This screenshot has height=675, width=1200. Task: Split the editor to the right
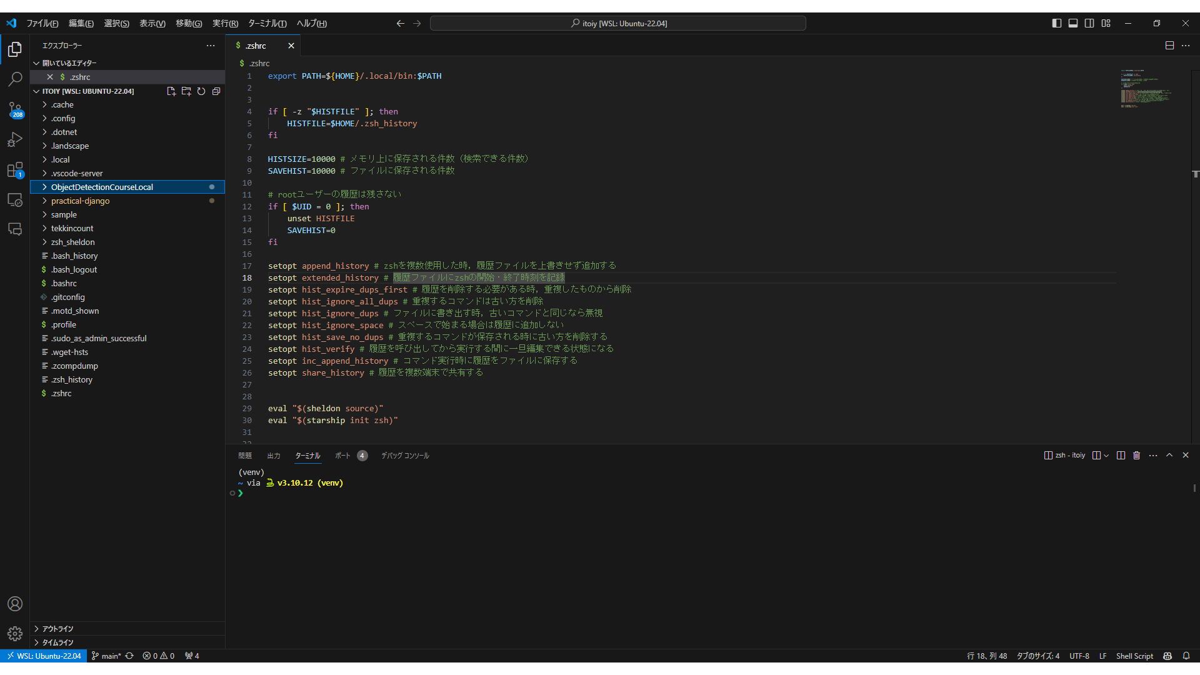tap(1169, 46)
